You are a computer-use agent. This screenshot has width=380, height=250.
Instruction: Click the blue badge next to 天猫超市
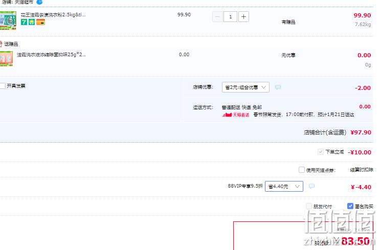coord(39,2)
